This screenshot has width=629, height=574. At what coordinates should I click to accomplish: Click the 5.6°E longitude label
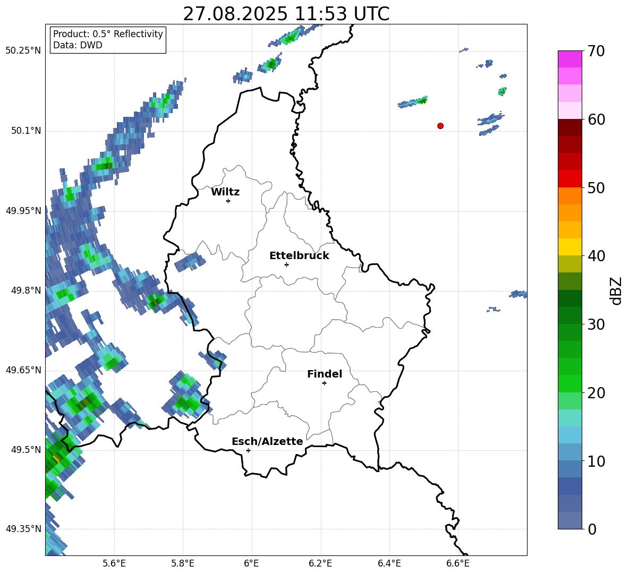114,563
